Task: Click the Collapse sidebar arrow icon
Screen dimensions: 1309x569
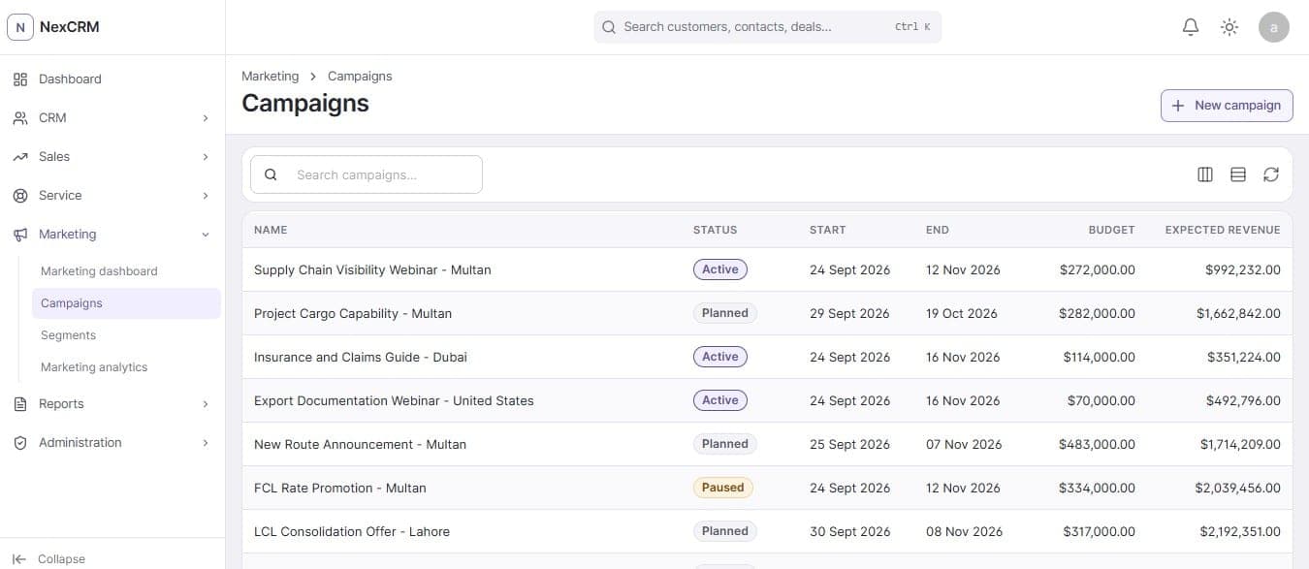Action: 19,559
